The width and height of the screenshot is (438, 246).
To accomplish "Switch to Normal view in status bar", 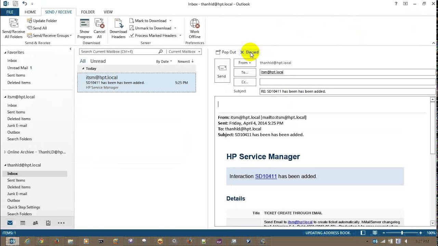I will 363,233.
